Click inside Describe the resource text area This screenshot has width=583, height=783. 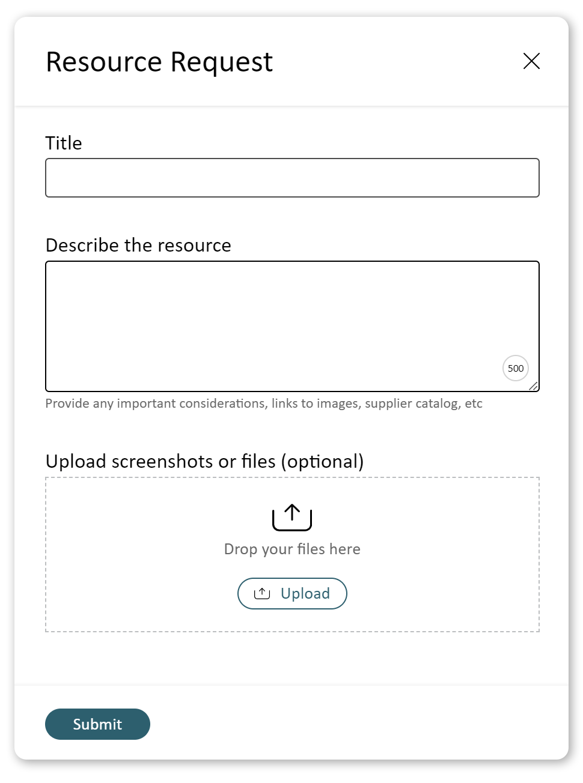(x=292, y=327)
